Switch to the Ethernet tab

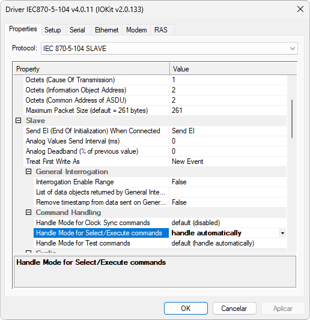[x=106, y=30]
